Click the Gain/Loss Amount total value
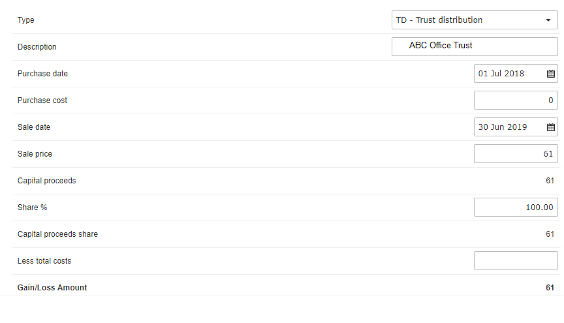Viewport: 564px width, 323px height. pos(550,288)
